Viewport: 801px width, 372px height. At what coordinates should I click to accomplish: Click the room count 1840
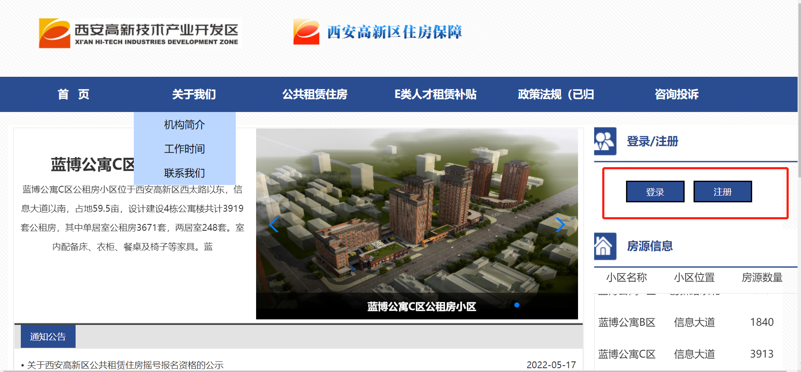(762, 322)
